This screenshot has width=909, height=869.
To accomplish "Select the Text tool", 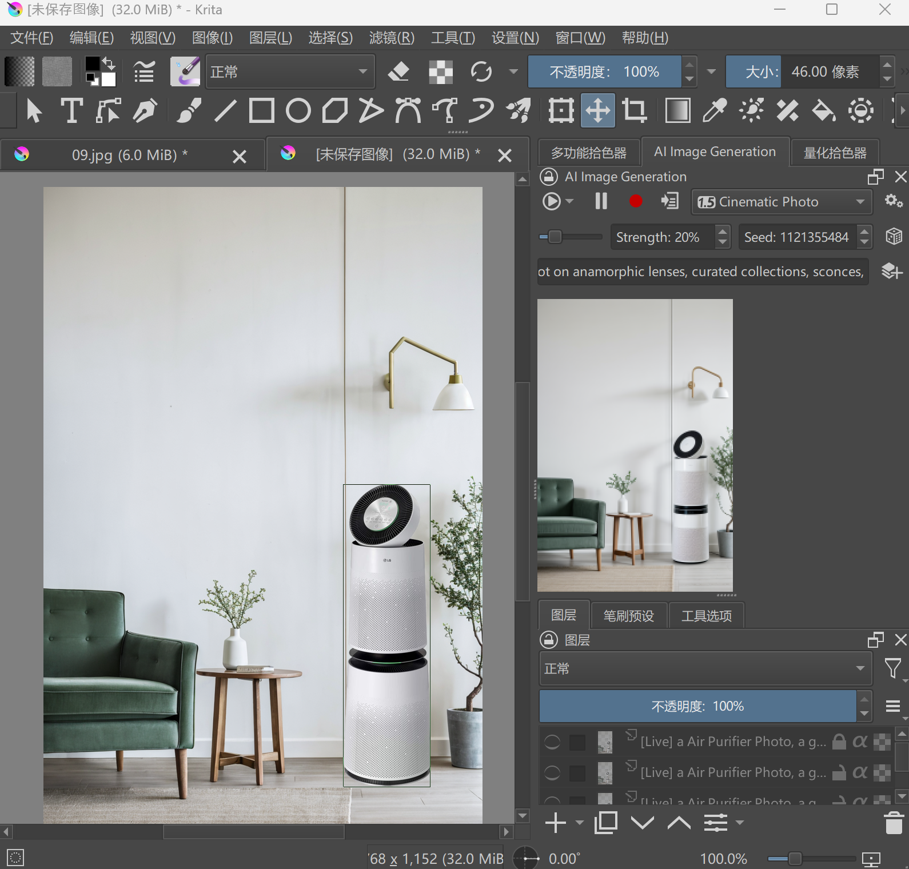I will click(x=71, y=110).
